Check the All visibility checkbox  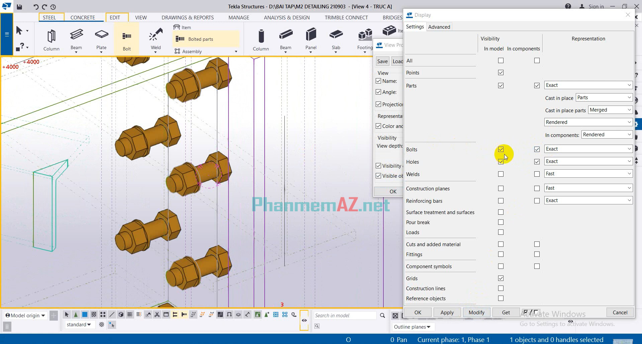click(x=500, y=60)
